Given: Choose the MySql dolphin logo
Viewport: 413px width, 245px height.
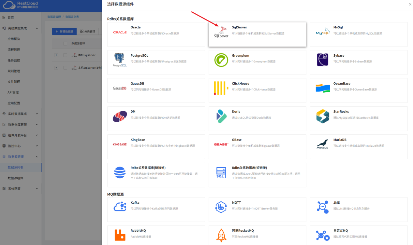Looking at the screenshot, I should click(x=323, y=32).
